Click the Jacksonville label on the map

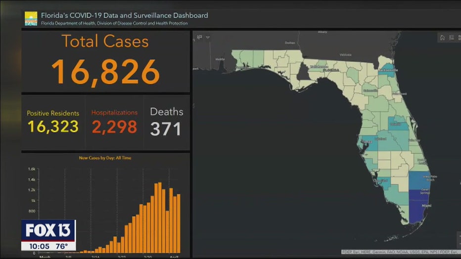click(388, 70)
